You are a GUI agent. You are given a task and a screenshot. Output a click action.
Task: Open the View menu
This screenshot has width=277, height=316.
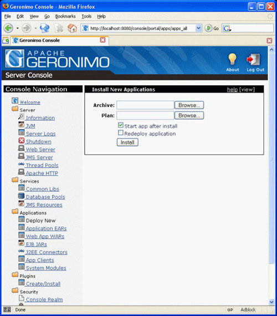click(34, 16)
